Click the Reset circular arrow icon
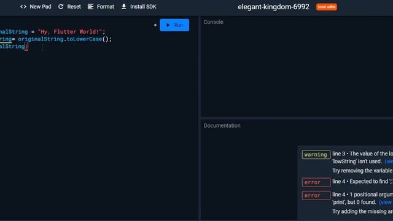The width and height of the screenshot is (393, 221). (x=61, y=7)
